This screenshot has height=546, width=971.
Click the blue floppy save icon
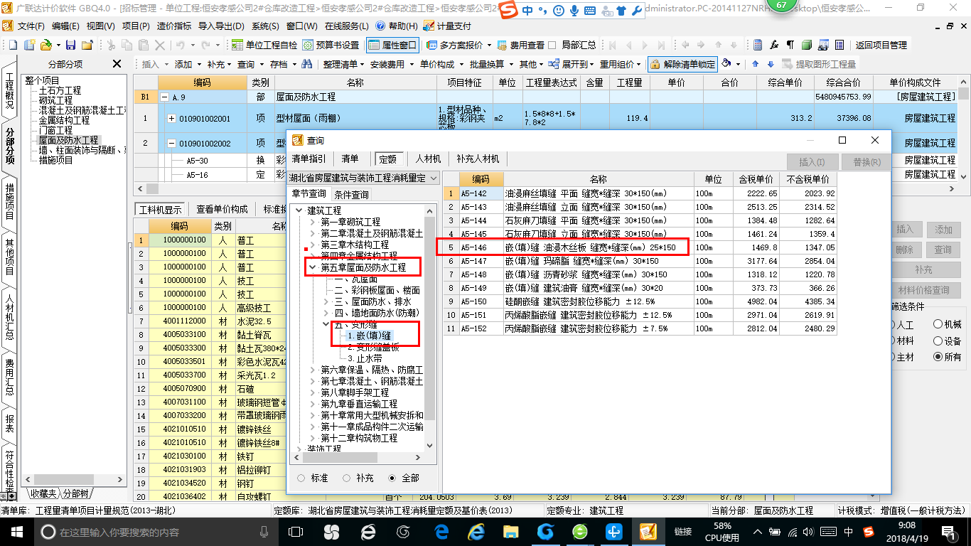click(71, 45)
